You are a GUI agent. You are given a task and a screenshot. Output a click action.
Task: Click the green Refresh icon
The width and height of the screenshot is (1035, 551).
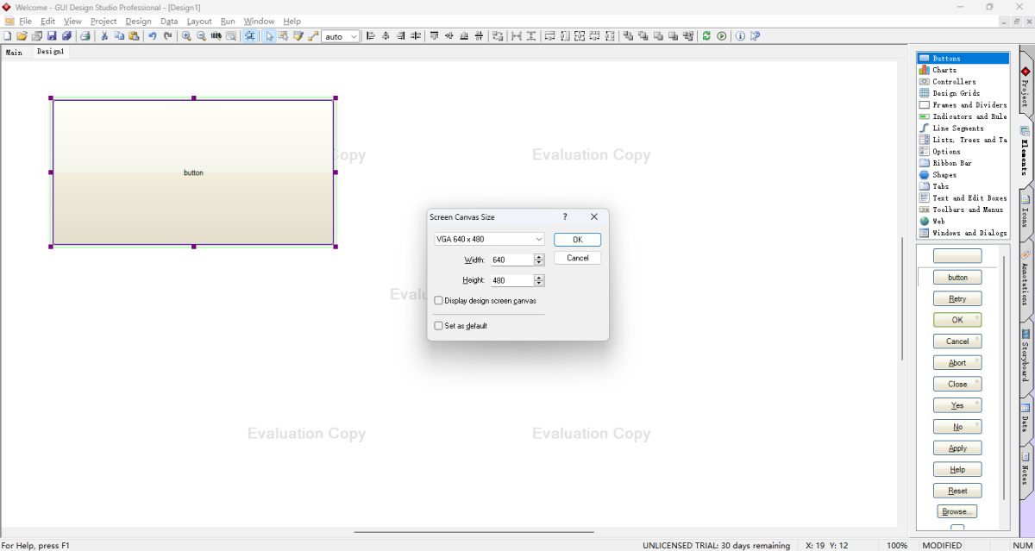point(706,36)
